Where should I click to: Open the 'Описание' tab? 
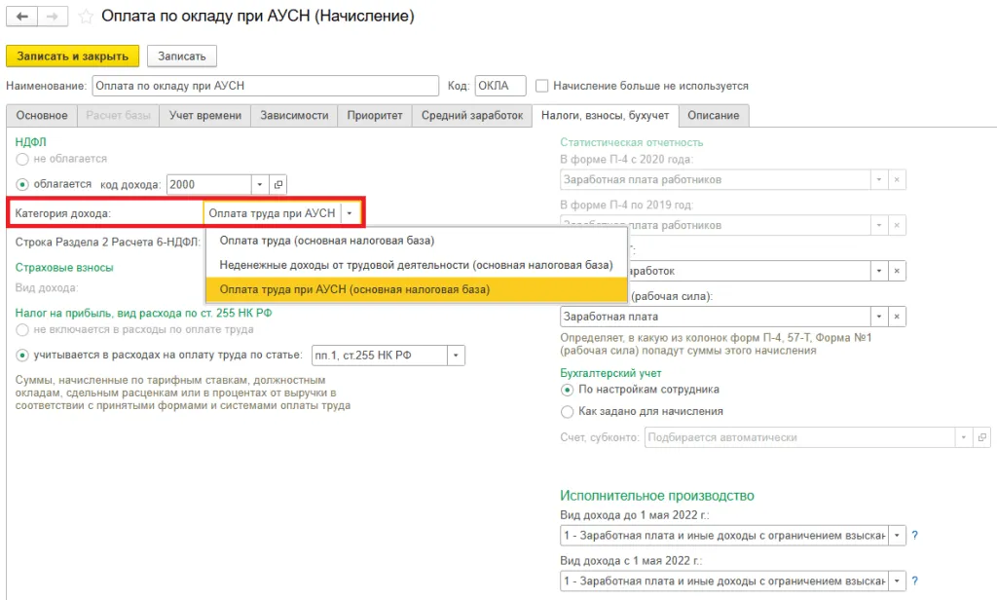tap(714, 116)
